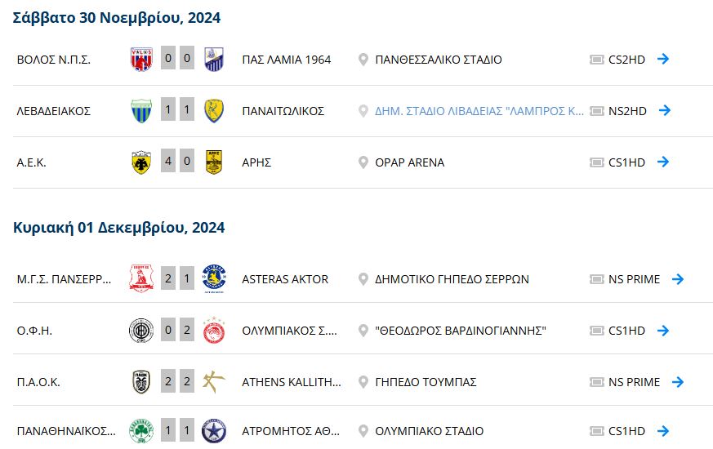Image resolution: width=713 pixels, height=449 pixels.
Task: Click the ΠΑΝΑΘΗΝΑΪΚΟΣ green shamrock crest
Action: 141,431
